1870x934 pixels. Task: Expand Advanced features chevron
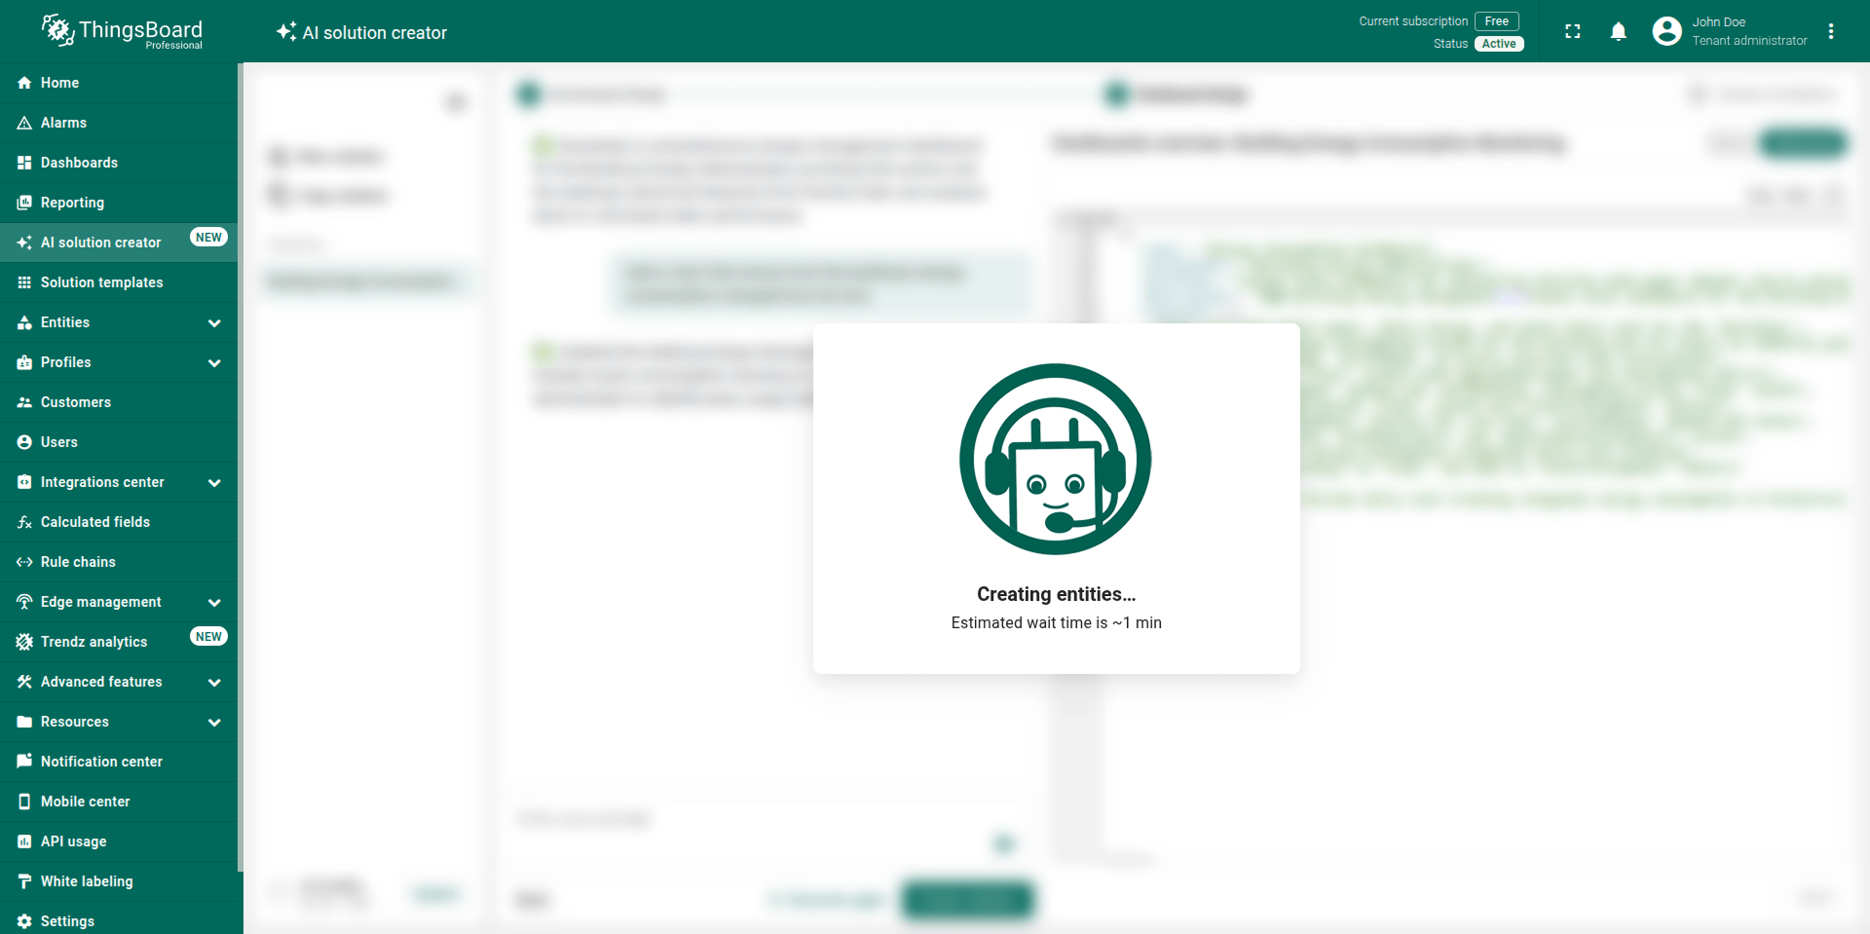[x=214, y=682]
